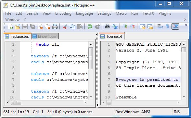
Task: Click the license.txt pane scroll up arrow
Action: [184, 44]
